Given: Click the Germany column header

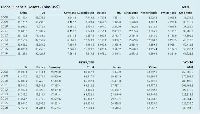Looking at the screenshot, I should point(54,67).
